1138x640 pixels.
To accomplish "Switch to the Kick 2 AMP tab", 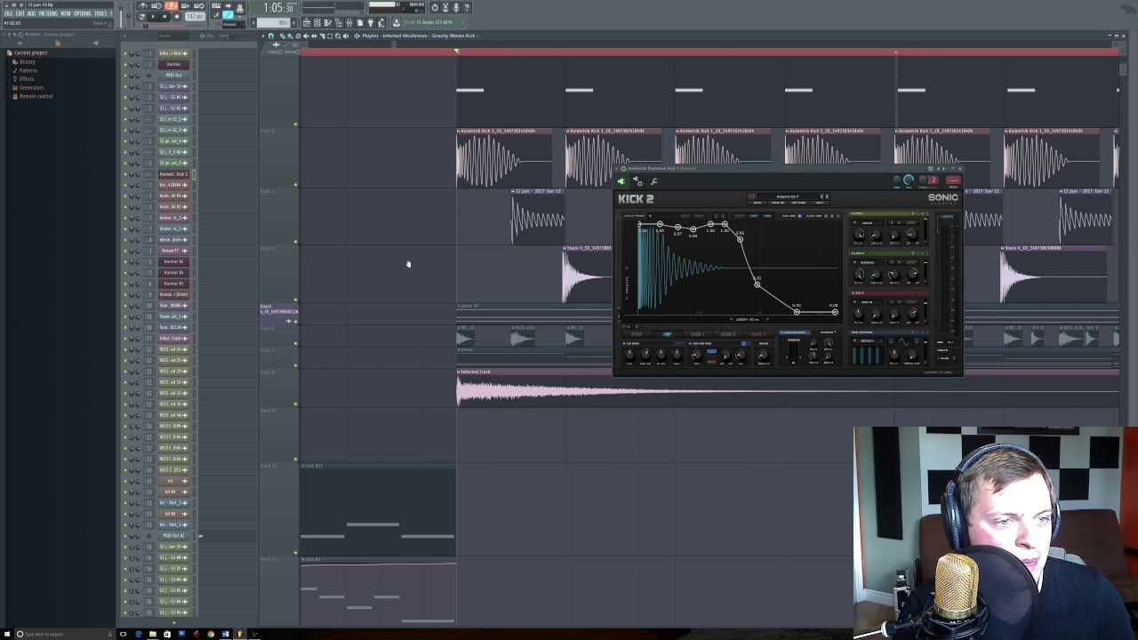I will (x=667, y=334).
